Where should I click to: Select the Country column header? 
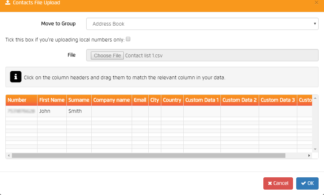point(172,100)
